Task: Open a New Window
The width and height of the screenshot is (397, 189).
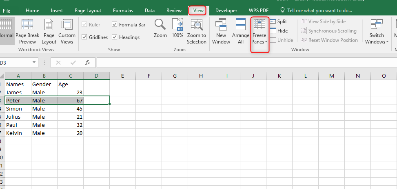Action: pyautogui.click(x=221, y=32)
